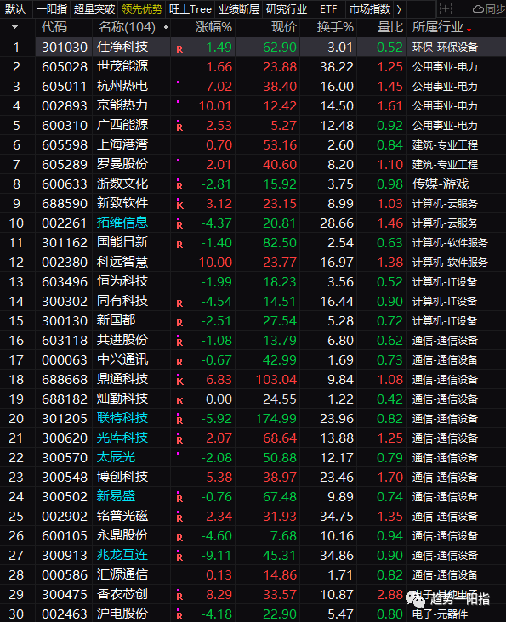Click the R icon beside 国能日新
This screenshot has width=506, height=622.
click(x=179, y=245)
